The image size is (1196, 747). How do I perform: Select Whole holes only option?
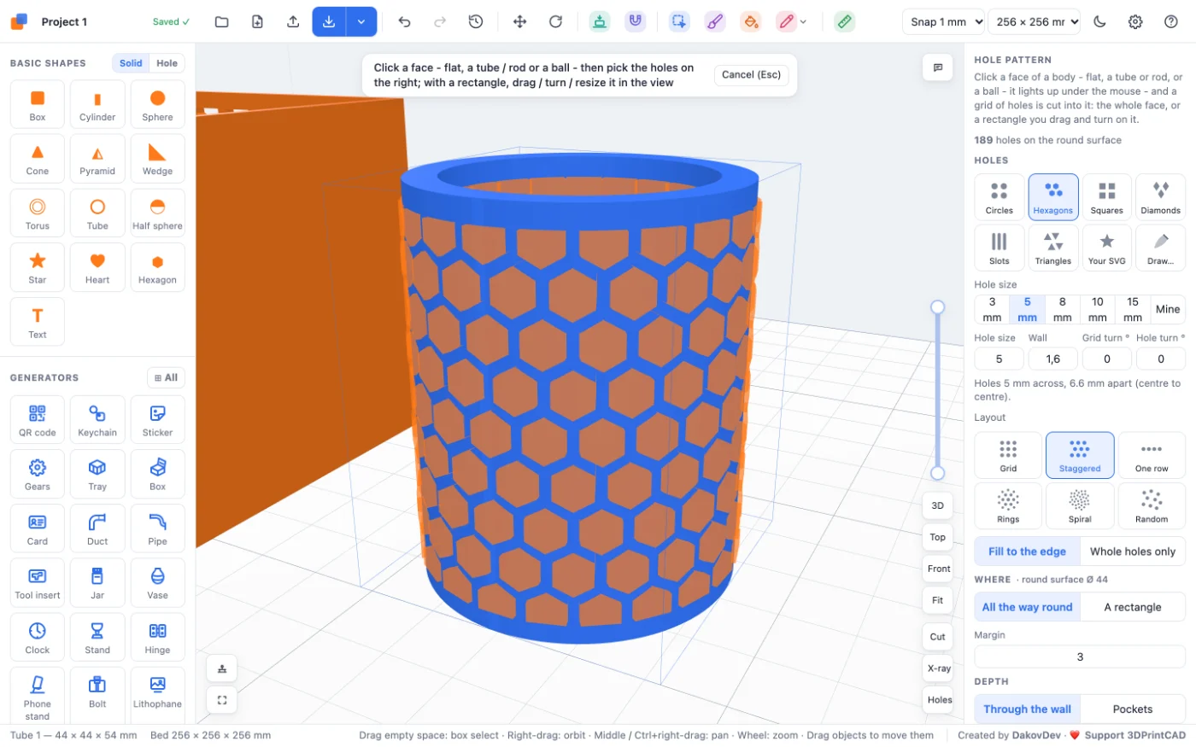pyautogui.click(x=1133, y=551)
